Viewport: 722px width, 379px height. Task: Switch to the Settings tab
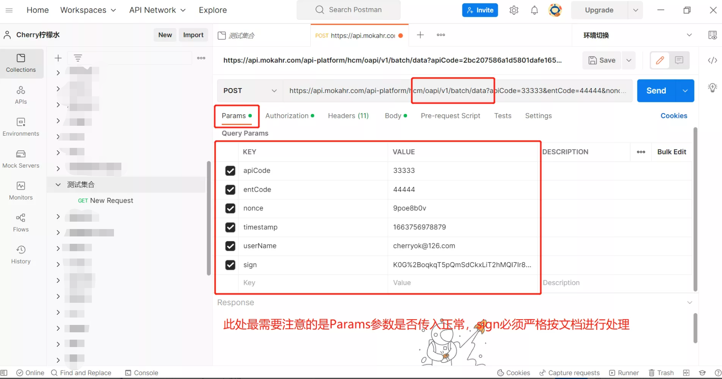[x=538, y=116]
